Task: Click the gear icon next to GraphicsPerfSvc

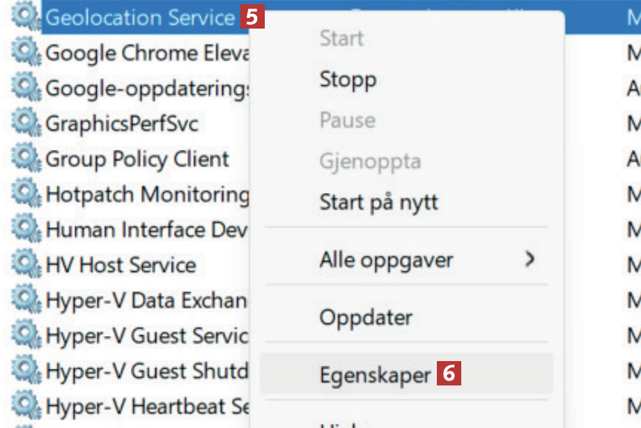Action: pos(26,123)
